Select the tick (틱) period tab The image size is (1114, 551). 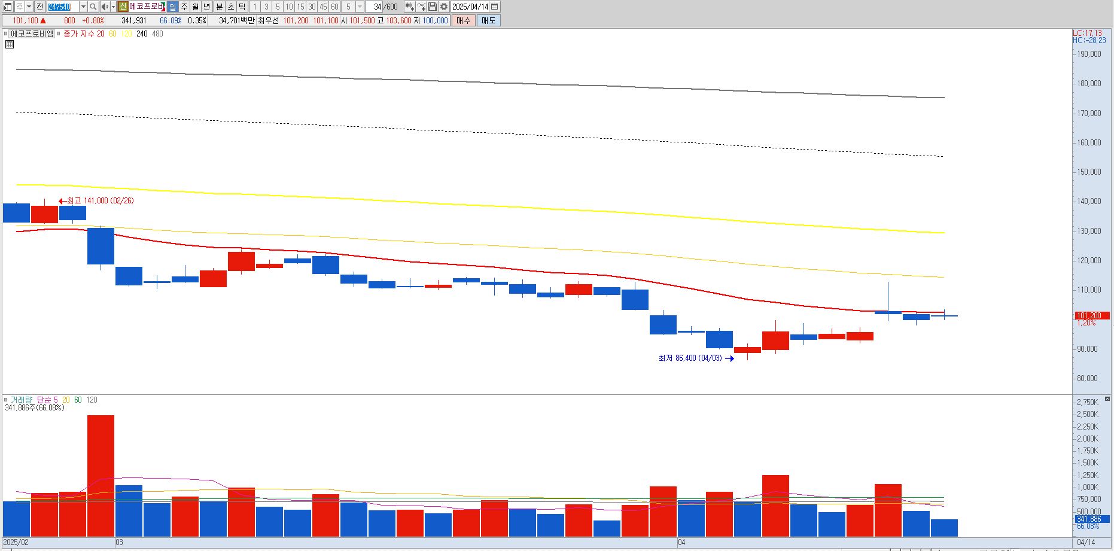click(242, 7)
